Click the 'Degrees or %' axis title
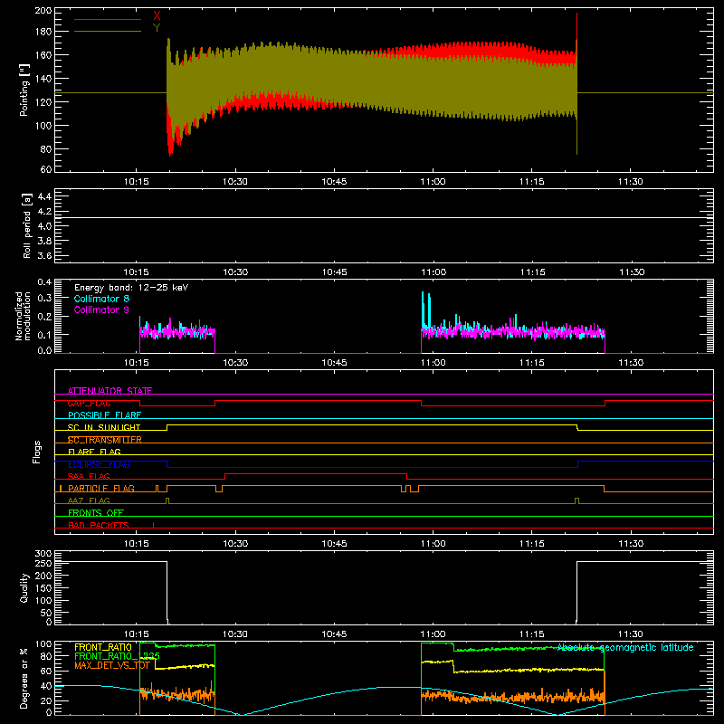The image size is (724, 724). click(x=24, y=678)
